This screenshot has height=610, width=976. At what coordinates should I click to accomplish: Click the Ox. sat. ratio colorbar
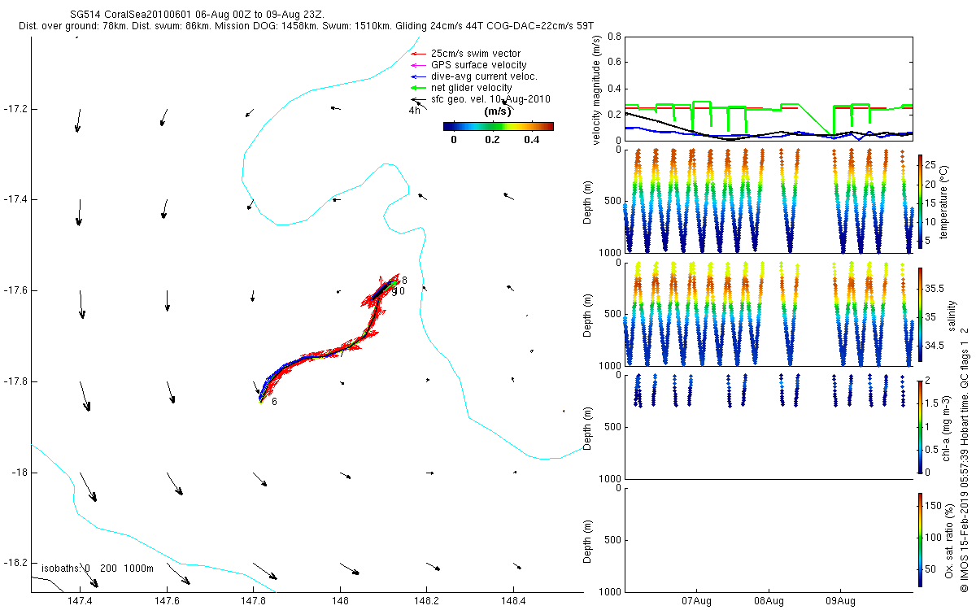[x=920, y=539]
